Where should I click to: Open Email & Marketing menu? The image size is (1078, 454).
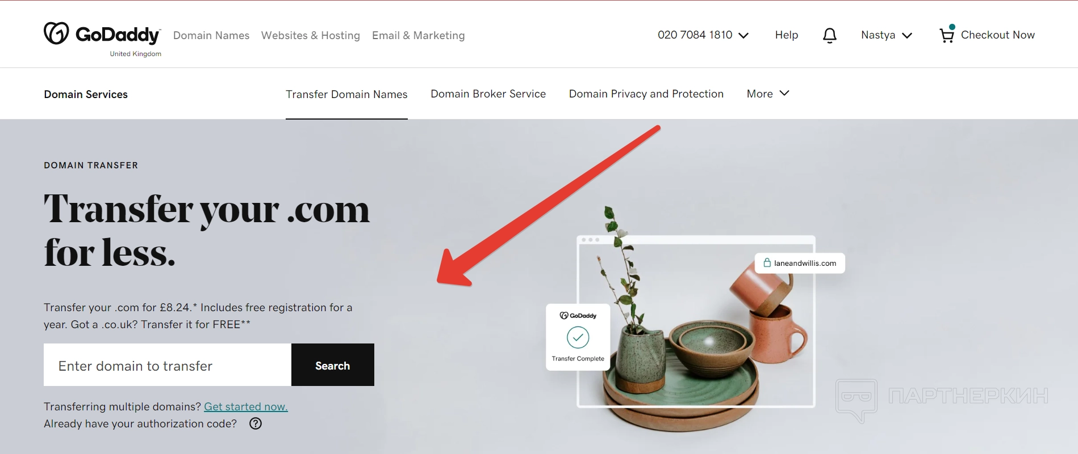tap(418, 35)
